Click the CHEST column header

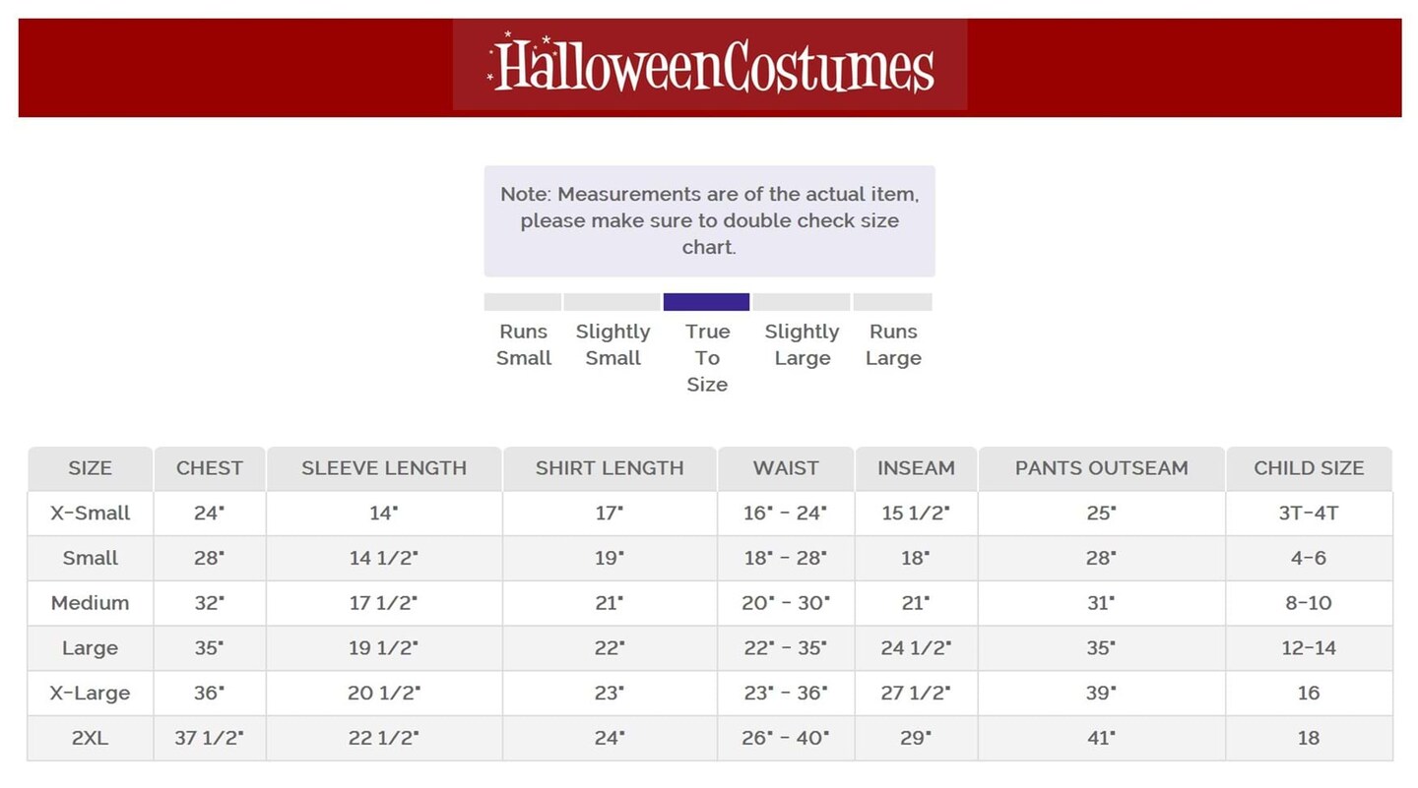click(210, 468)
